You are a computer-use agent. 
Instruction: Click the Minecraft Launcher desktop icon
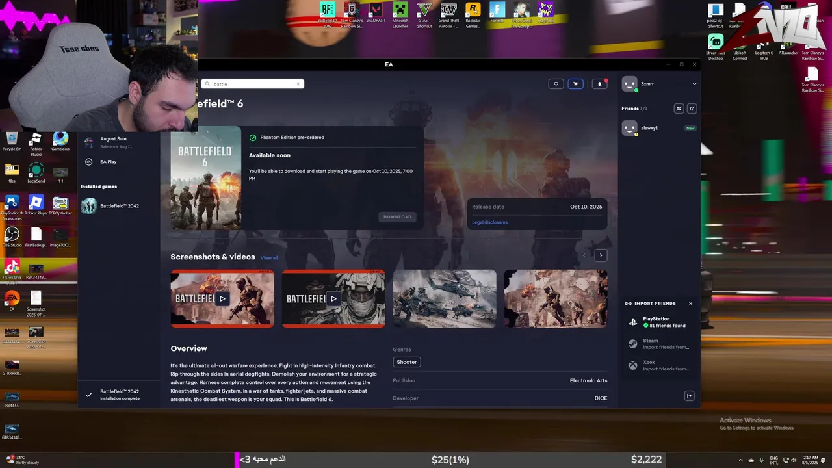[x=400, y=14]
